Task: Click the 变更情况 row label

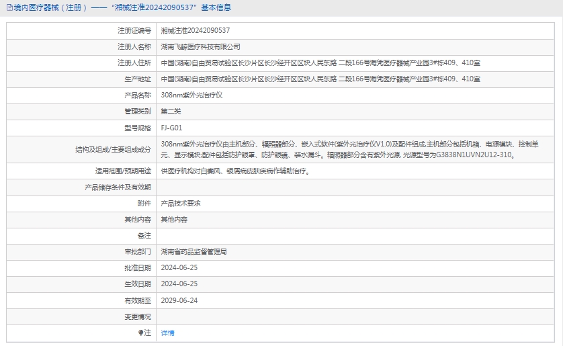Action: pyautogui.click(x=138, y=316)
